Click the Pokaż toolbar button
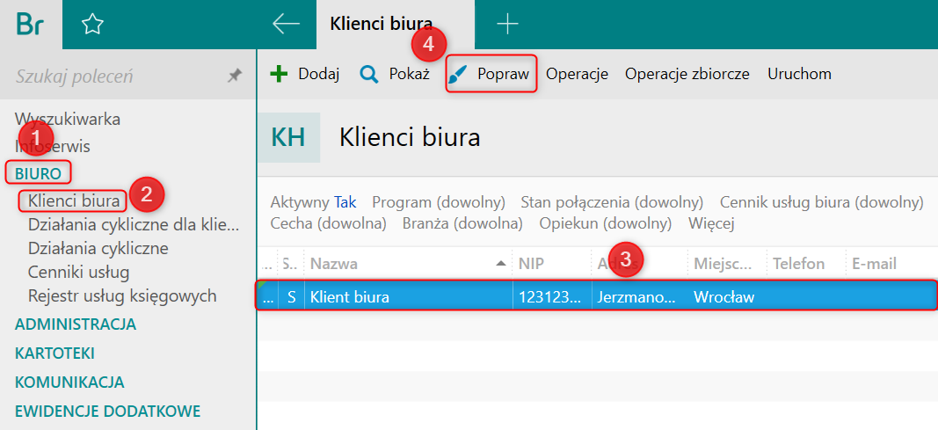The height and width of the screenshot is (430, 938). (395, 74)
